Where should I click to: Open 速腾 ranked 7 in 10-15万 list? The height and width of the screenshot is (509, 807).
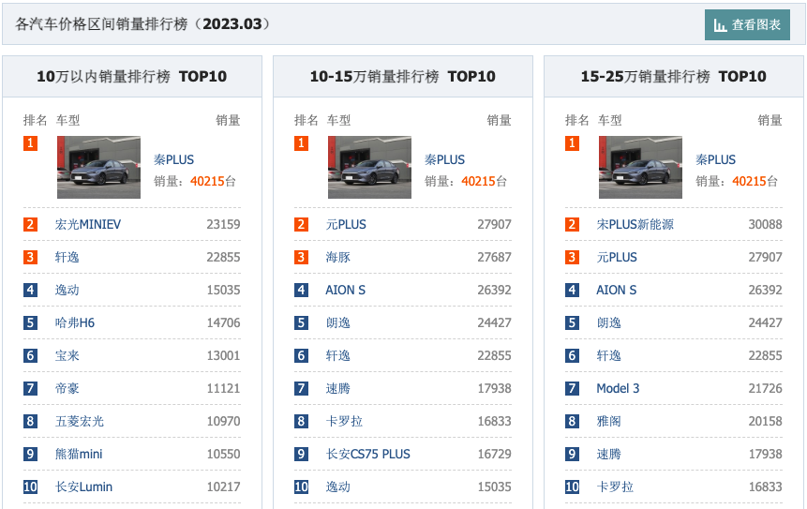tap(337, 389)
